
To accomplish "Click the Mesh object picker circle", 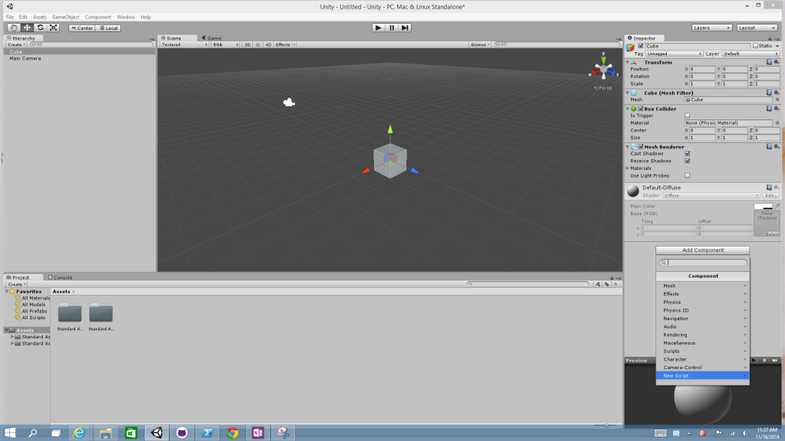I will [777, 100].
